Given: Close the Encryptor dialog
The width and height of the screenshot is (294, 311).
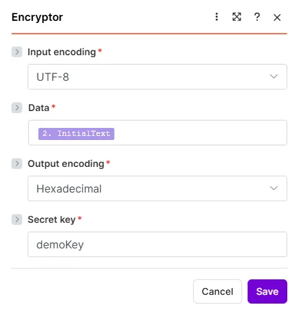Looking at the screenshot, I should click(277, 18).
